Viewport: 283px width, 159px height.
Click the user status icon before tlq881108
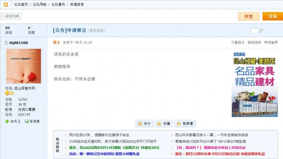(x=7, y=43)
